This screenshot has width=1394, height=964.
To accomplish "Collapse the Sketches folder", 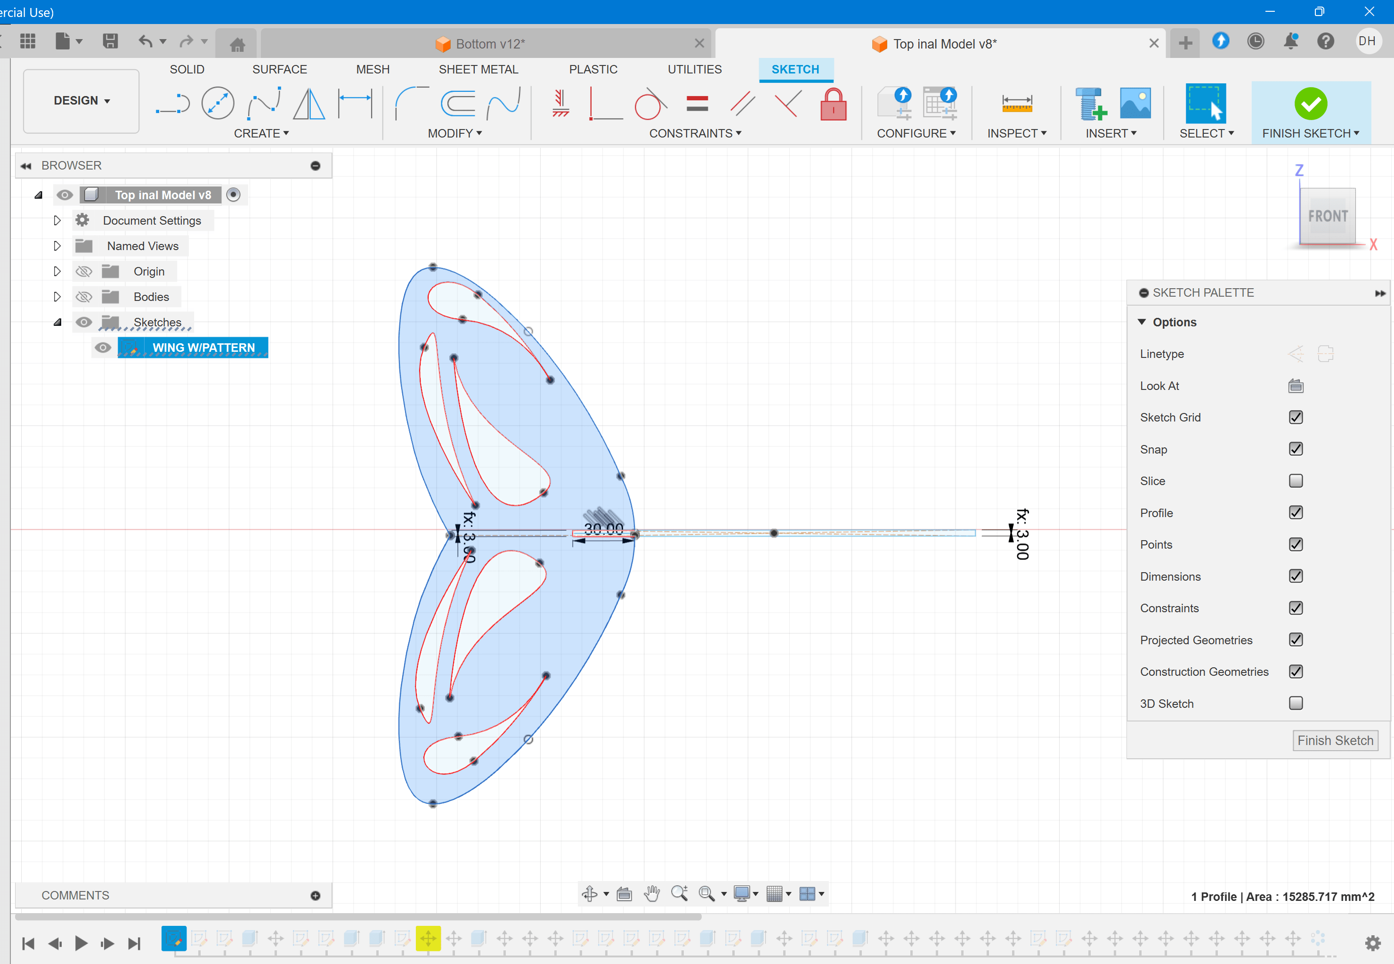I will click(x=57, y=322).
